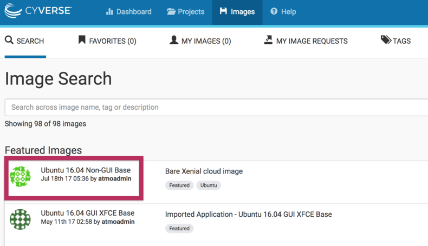Click the Dashboard bar chart icon
Image resolution: width=428 pixels, height=246 pixels.
[x=109, y=11]
